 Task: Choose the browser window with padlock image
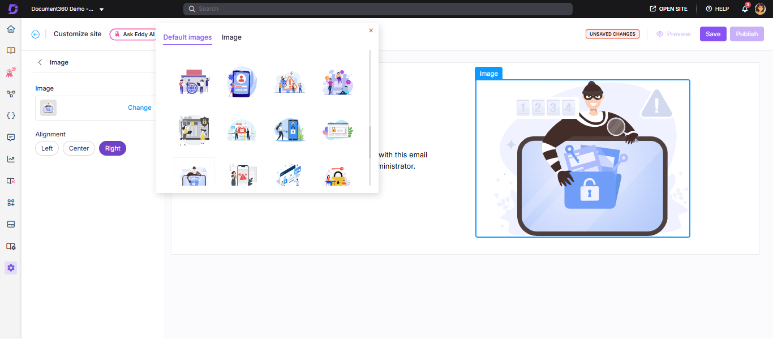pyautogui.click(x=337, y=130)
